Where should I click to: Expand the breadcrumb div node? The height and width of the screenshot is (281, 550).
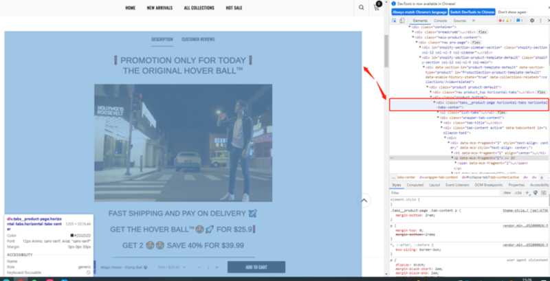(412, 32)
